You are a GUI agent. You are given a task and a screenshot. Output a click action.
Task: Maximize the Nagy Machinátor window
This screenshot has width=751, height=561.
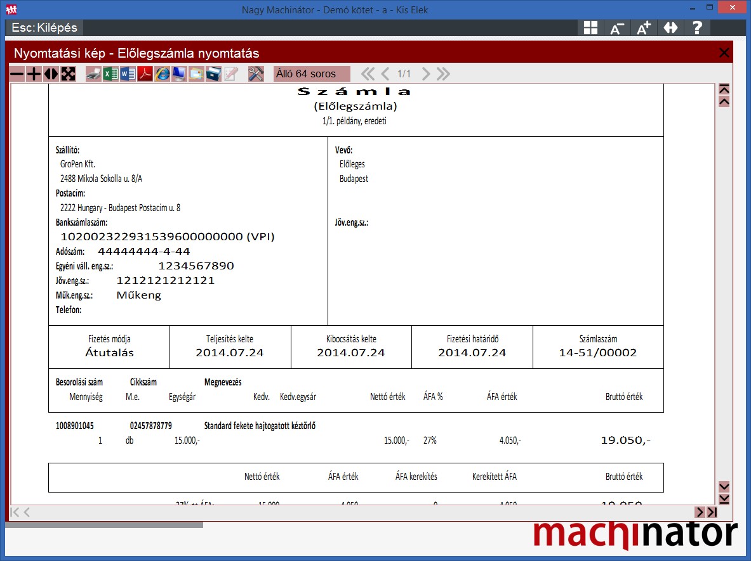tap(710, 8)
